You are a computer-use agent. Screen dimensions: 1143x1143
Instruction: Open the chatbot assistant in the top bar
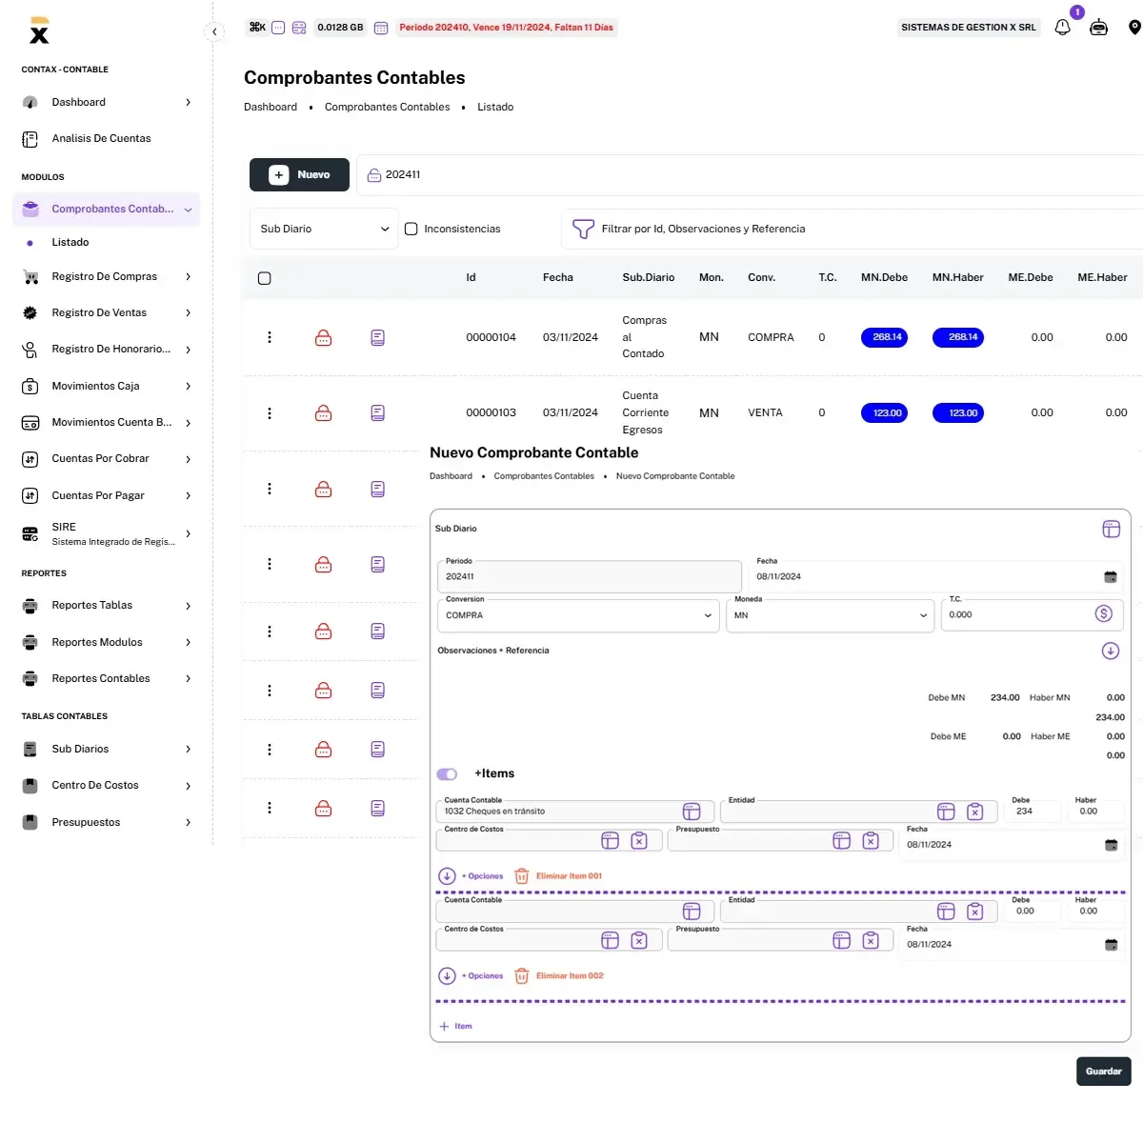tap(1098, 27)
